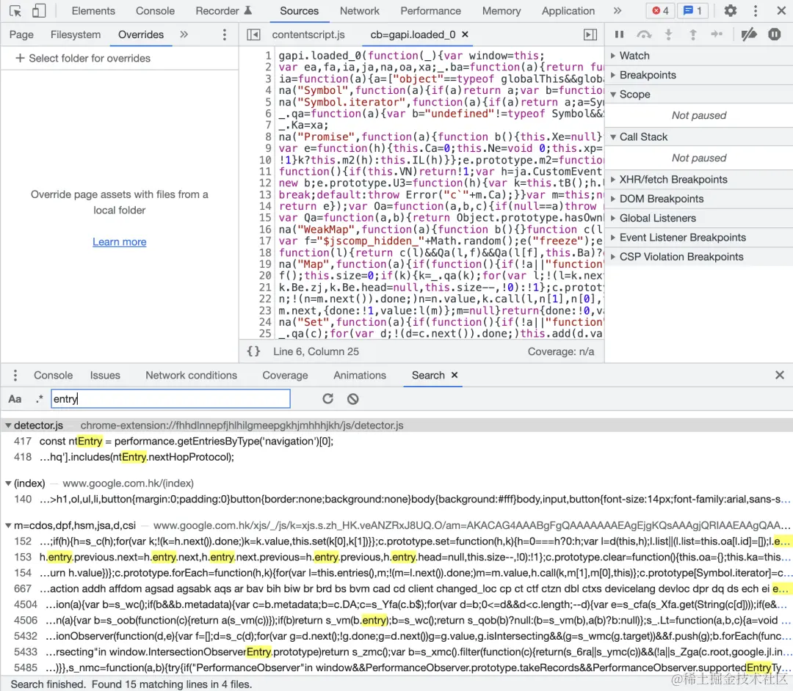The height and width of the screenshot is (691, 793).
Task: Switch to the Console panel tab
Action: (x=155, y=10)
